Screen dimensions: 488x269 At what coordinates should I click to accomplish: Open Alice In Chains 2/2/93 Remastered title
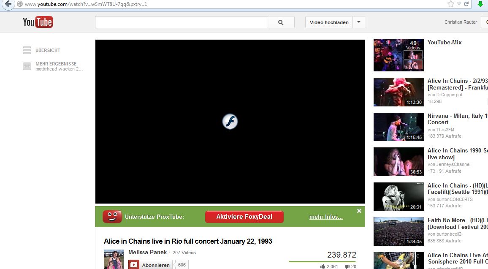pos(458,84)
